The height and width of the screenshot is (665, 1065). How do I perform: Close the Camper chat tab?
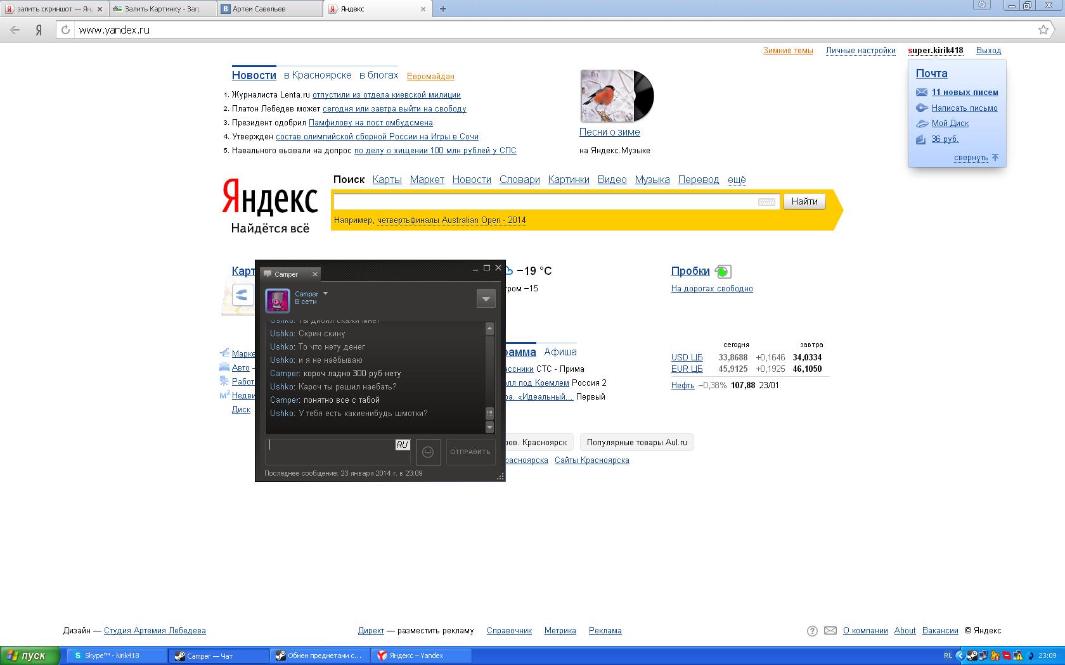315,274
